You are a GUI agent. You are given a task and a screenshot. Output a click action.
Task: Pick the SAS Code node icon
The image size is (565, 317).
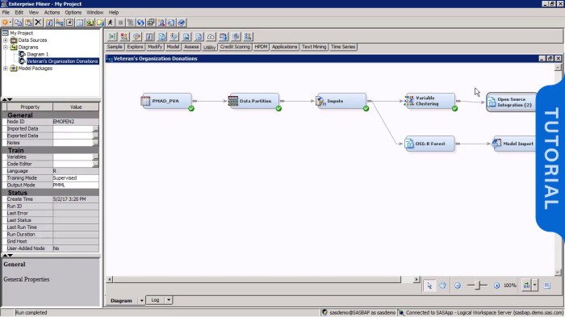point(199,36)
